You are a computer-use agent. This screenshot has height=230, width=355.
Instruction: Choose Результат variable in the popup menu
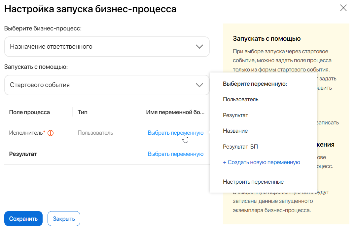(x=235, y=115)
